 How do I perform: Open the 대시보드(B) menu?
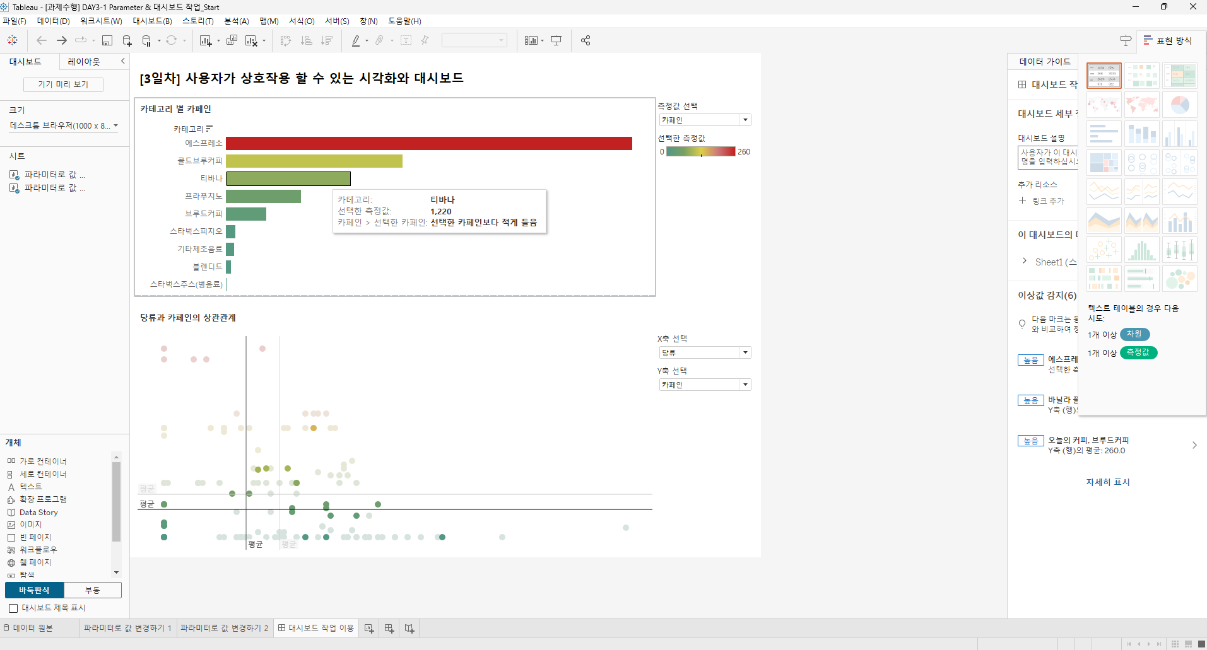click(x=152, y=21)
